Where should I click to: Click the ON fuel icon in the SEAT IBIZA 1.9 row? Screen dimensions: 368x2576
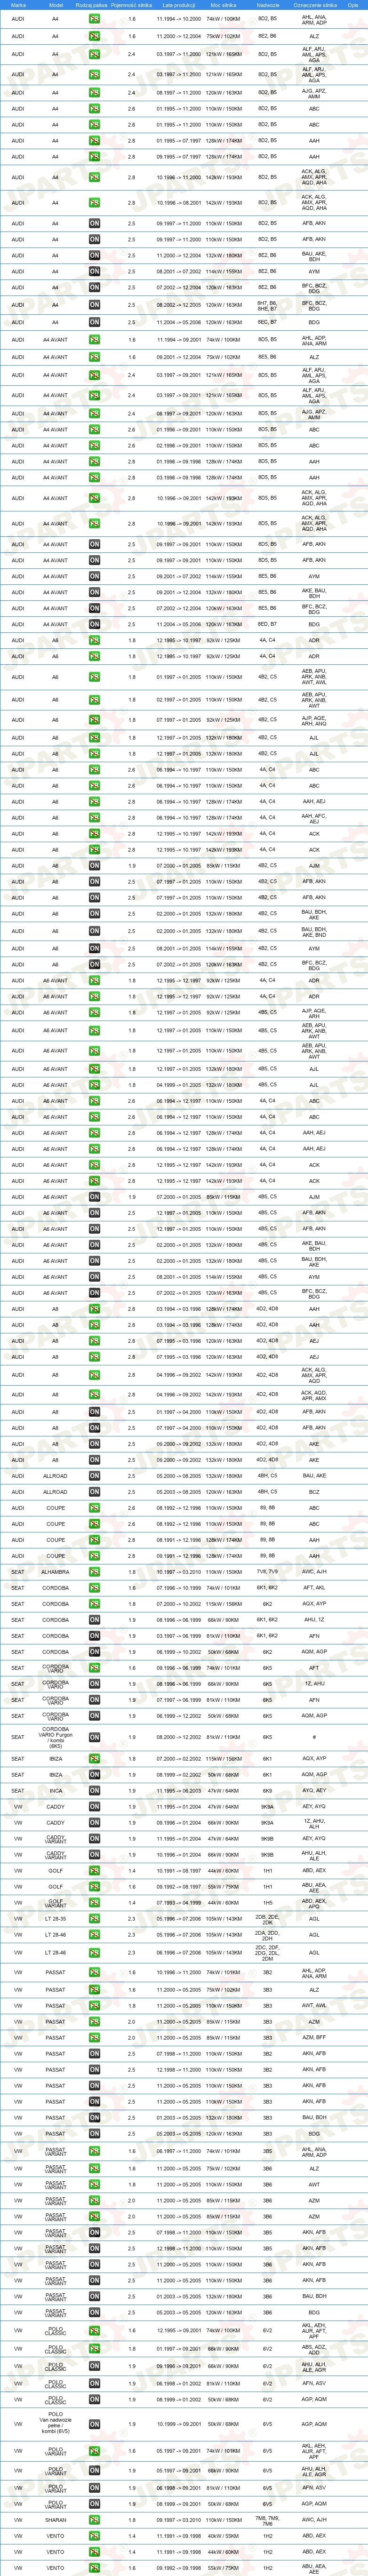[x=94, y=1775]
